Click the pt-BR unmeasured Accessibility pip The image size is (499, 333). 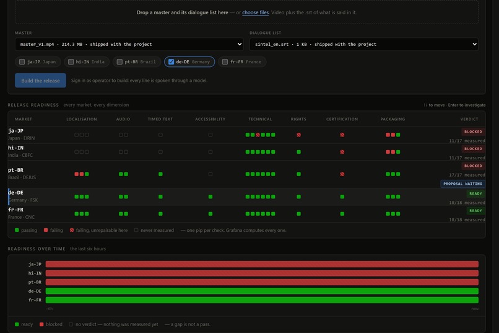click(210, 174)
